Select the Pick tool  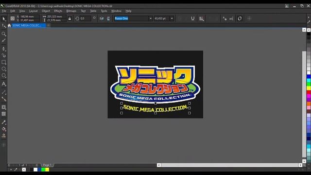(x=3, y=18)
